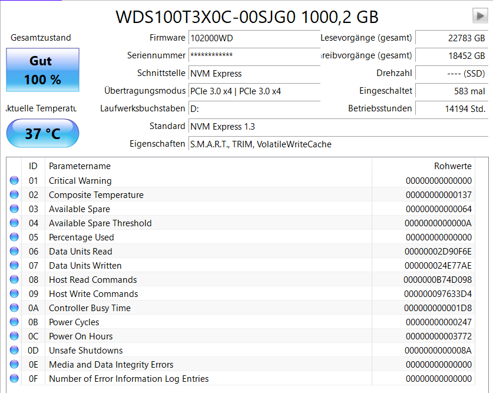The image size is (493, 393).
Task: Click the Schnittstelle field NVM Express
Action: tap(254, 73)
